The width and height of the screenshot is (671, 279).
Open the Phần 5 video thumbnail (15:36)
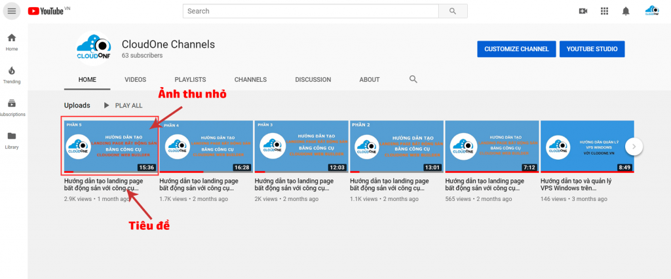pos(111,146)
